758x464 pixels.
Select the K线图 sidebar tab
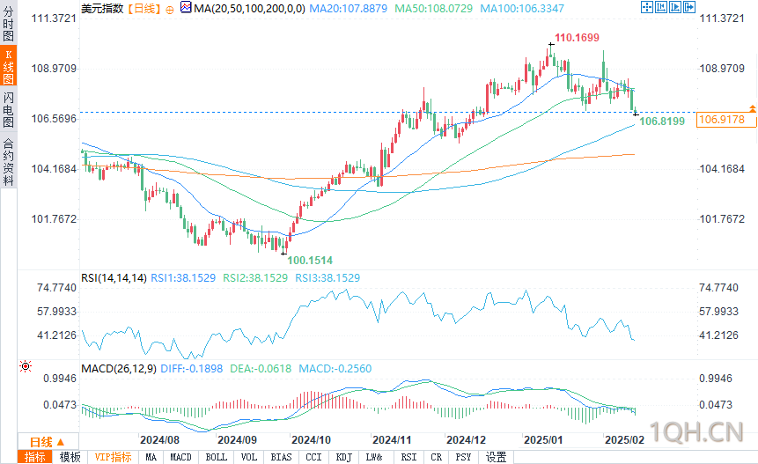8,66
